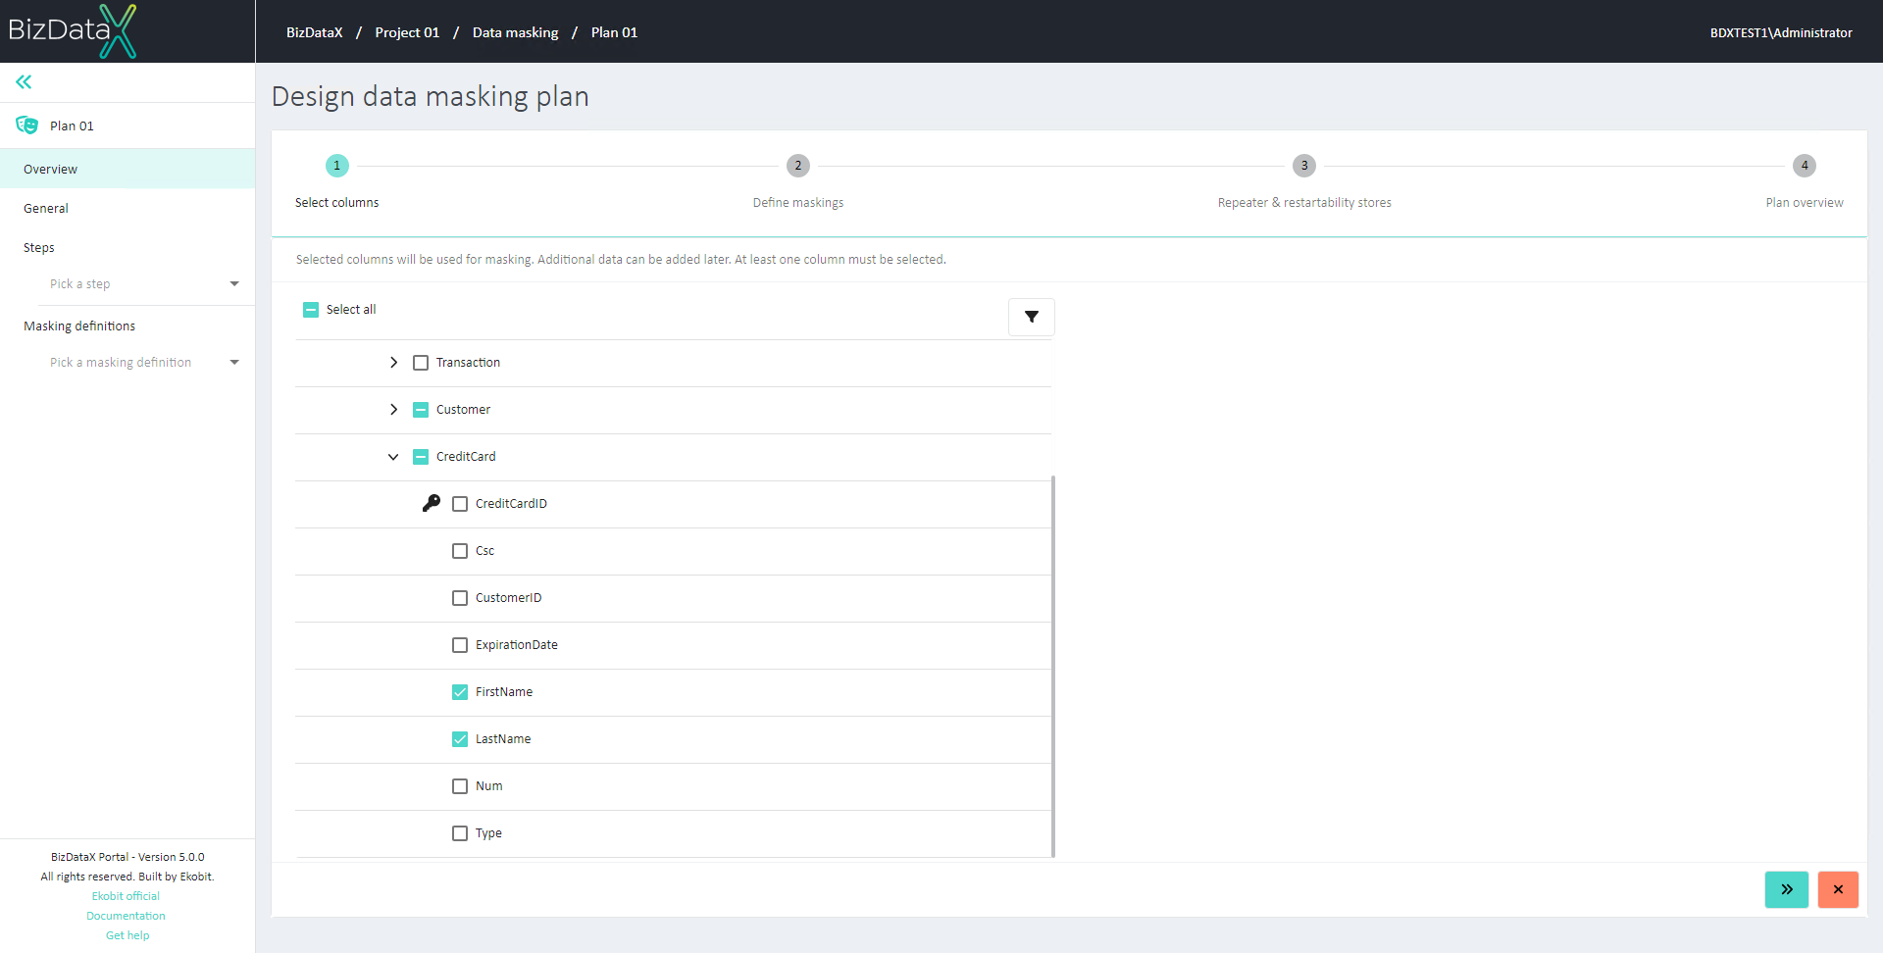Open the column filter funnel button
Screen dimensions: 1883x953
click(1032, 317)
